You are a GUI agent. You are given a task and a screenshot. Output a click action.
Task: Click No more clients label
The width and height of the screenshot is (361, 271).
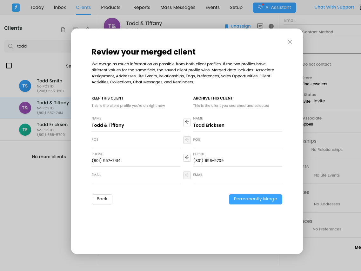pos(49,157)
